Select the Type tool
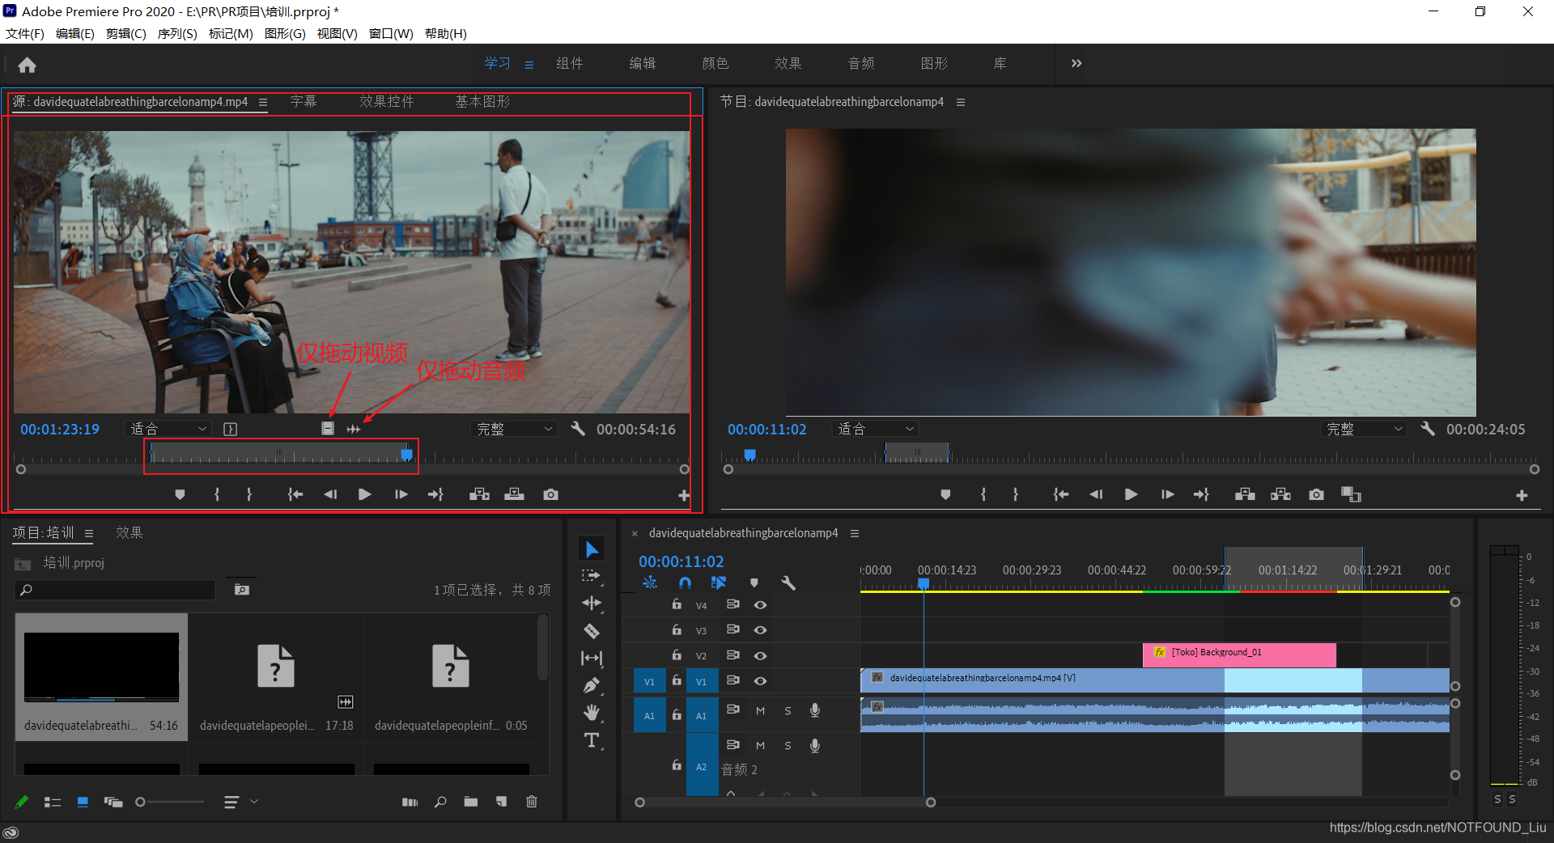The width and height of the screenshot is (1554, 843). pos(592,740)
